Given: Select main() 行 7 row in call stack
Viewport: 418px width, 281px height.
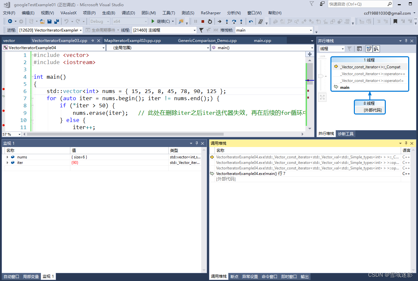Looking at the screenshot, I should click(x=308, y=174).
